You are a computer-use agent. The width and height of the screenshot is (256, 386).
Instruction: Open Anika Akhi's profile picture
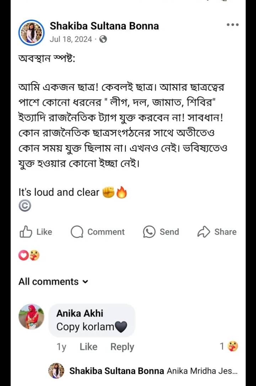31,317
